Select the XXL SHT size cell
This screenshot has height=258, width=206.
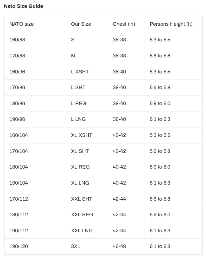pyautogui.click(x=82, y=199)
